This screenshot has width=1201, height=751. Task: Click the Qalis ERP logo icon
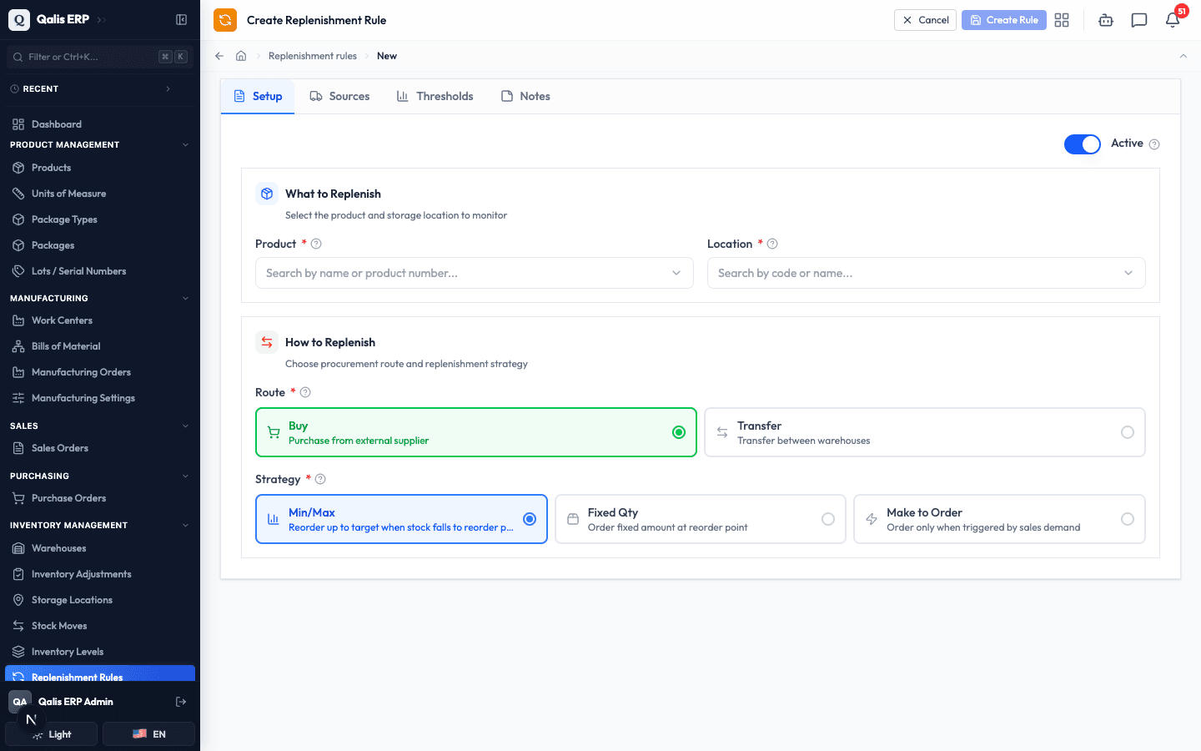tap(19, 19)
